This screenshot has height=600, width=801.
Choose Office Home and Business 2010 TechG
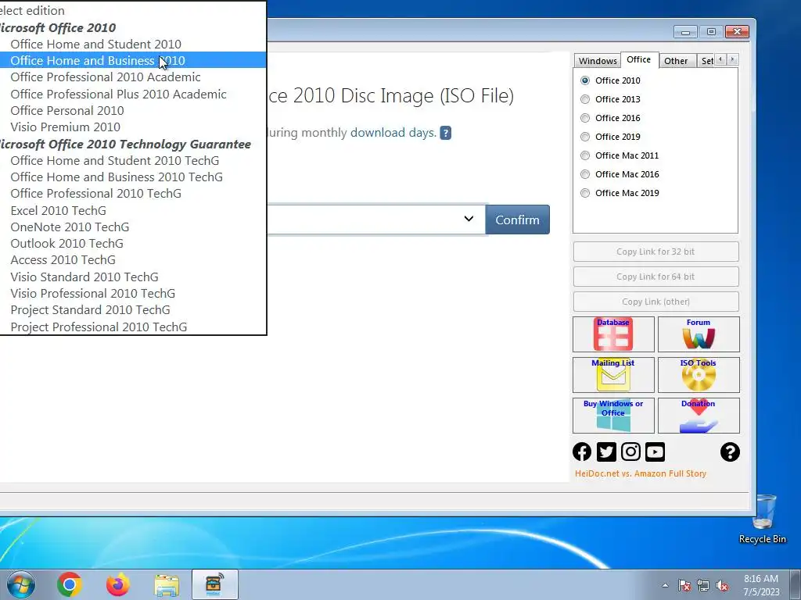coord(133,177)
